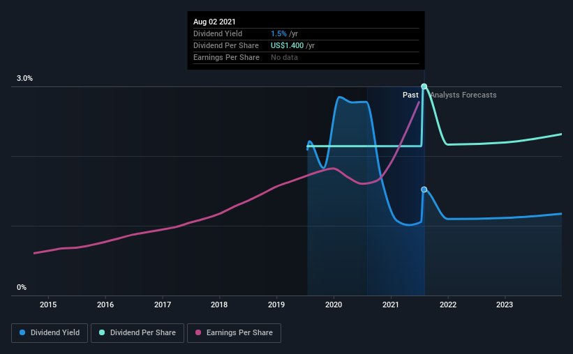The width and height of the screenshot is (573, 354).
Task: Click the 0% y-axis label
Action: pyautogui.click(x=22, y=287)
